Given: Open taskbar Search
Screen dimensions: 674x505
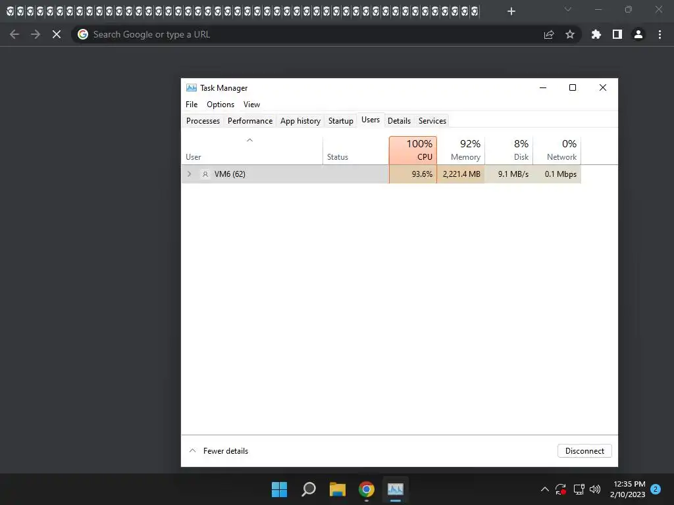Looking at the screenshot, I should click(x=309, y=489).
